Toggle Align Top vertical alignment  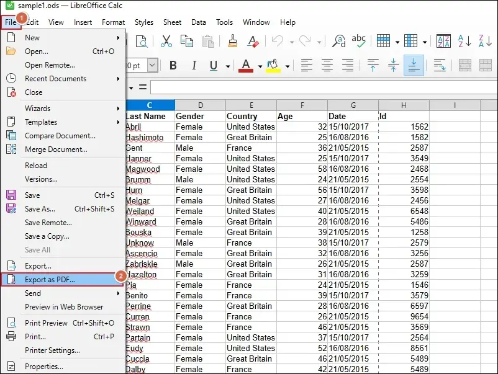(373, 65)
